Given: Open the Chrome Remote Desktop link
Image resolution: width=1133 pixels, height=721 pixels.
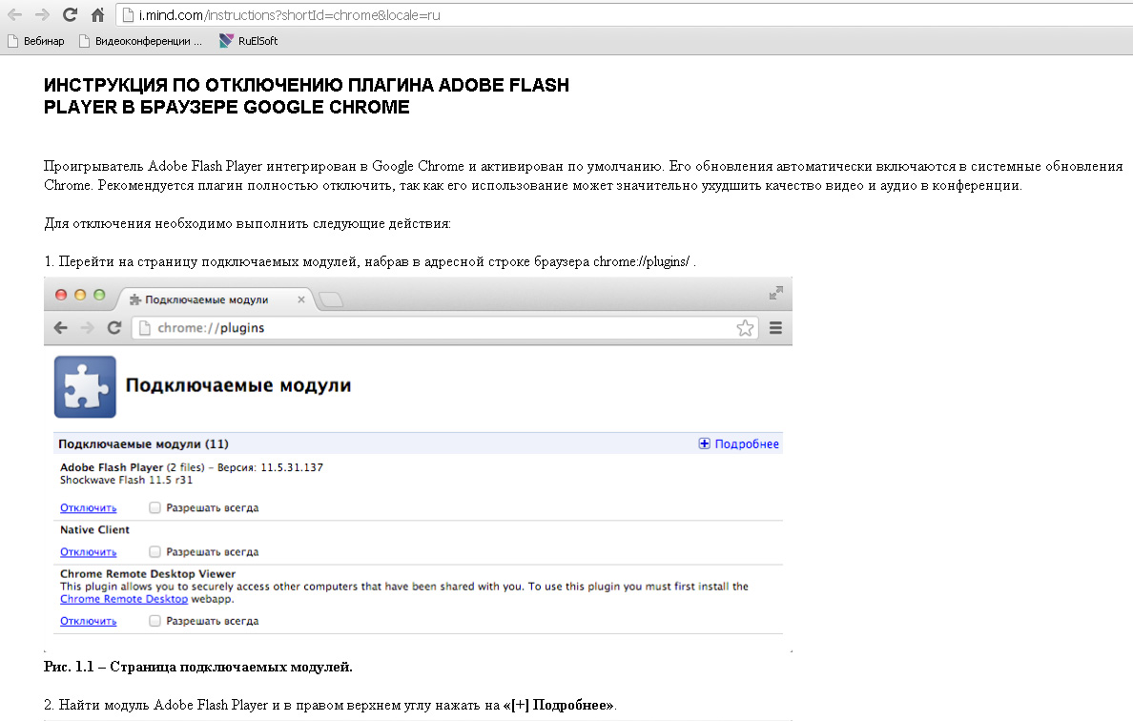Looking at the screenshot, I should click(x=124, y=599).
